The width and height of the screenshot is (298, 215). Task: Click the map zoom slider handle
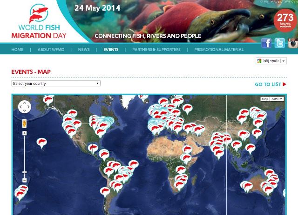coord(24,172)
